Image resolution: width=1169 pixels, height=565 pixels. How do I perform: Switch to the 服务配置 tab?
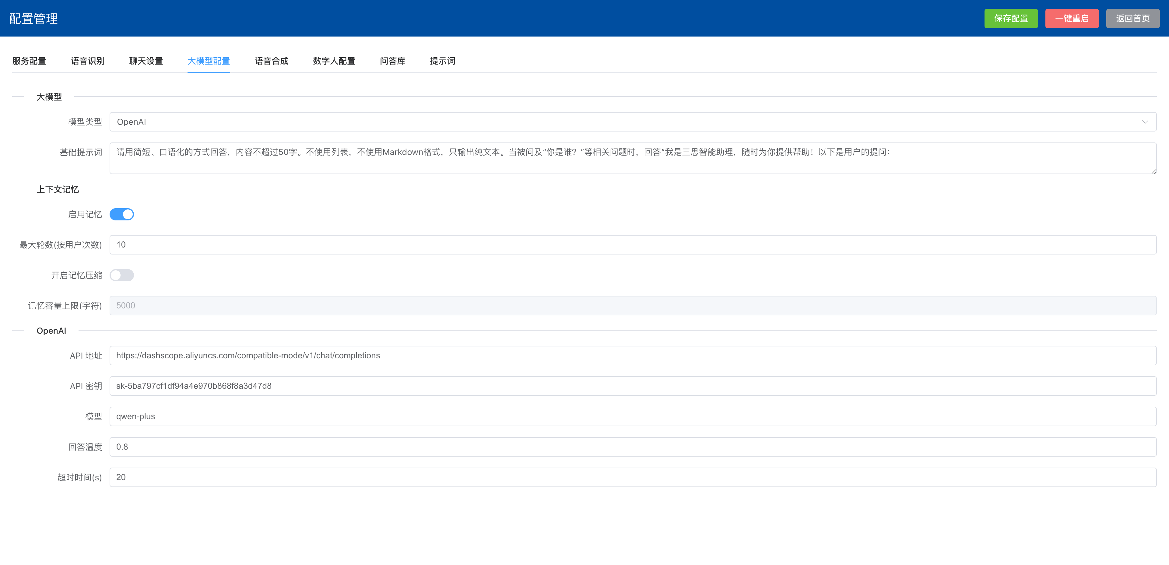[x=29, y=61]
